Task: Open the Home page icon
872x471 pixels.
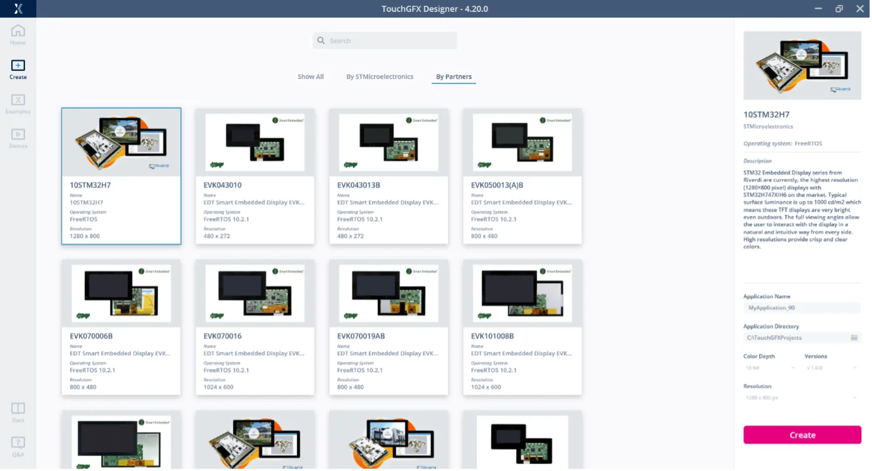Action: (x=18, y=31)
